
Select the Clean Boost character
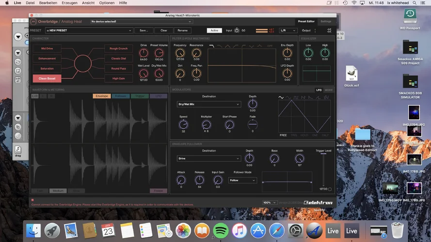coord(47,78)
